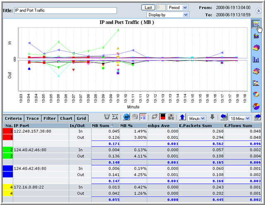Switch to the area chart icon
The width and height of the screenshot is (265, 205).
256,36
